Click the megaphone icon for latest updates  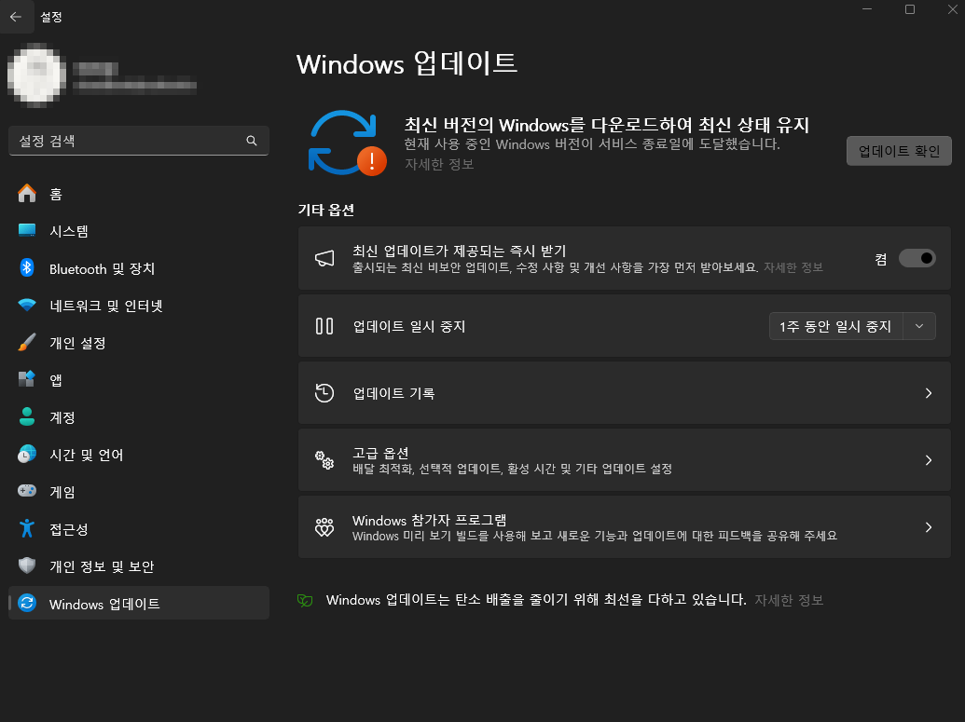[325, 258]
